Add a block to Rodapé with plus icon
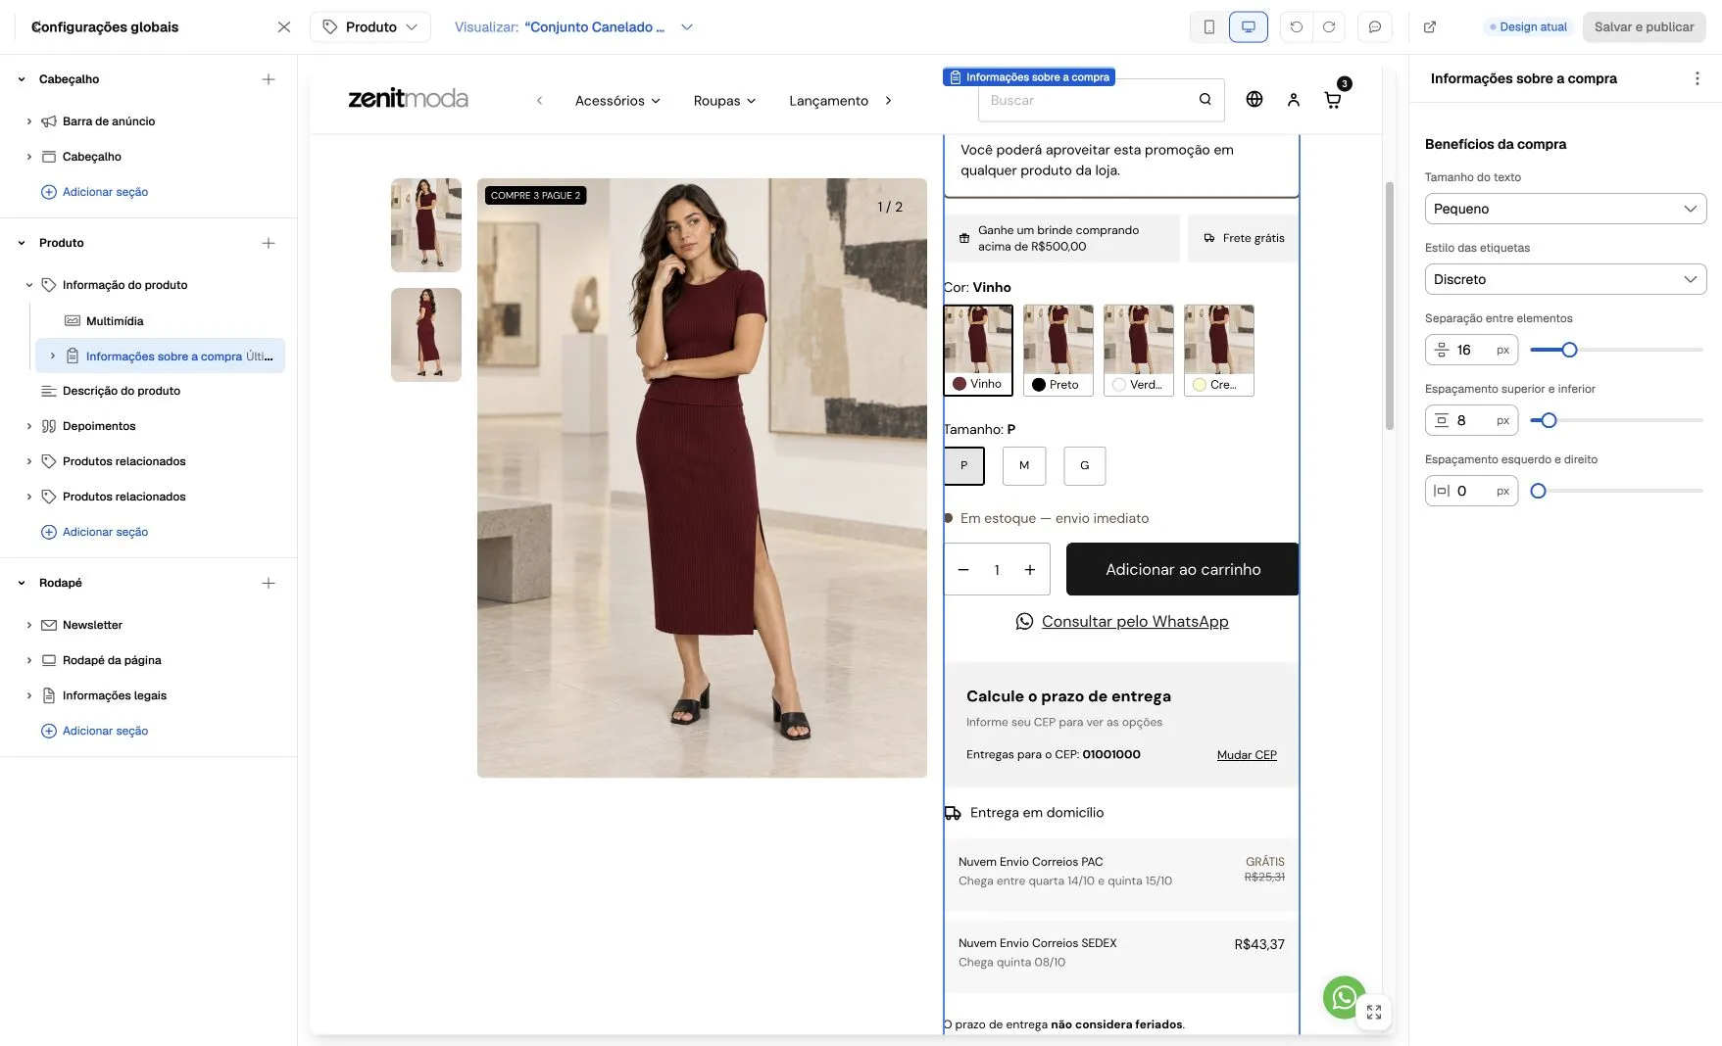 [269, 583]
